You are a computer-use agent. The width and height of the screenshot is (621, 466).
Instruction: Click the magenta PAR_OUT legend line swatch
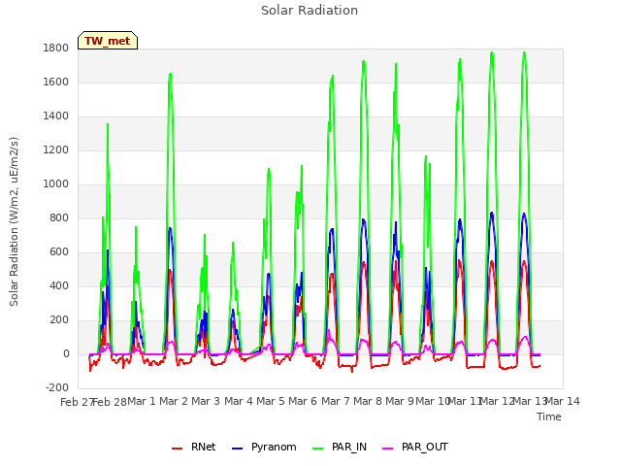click(x=388, y=449)
